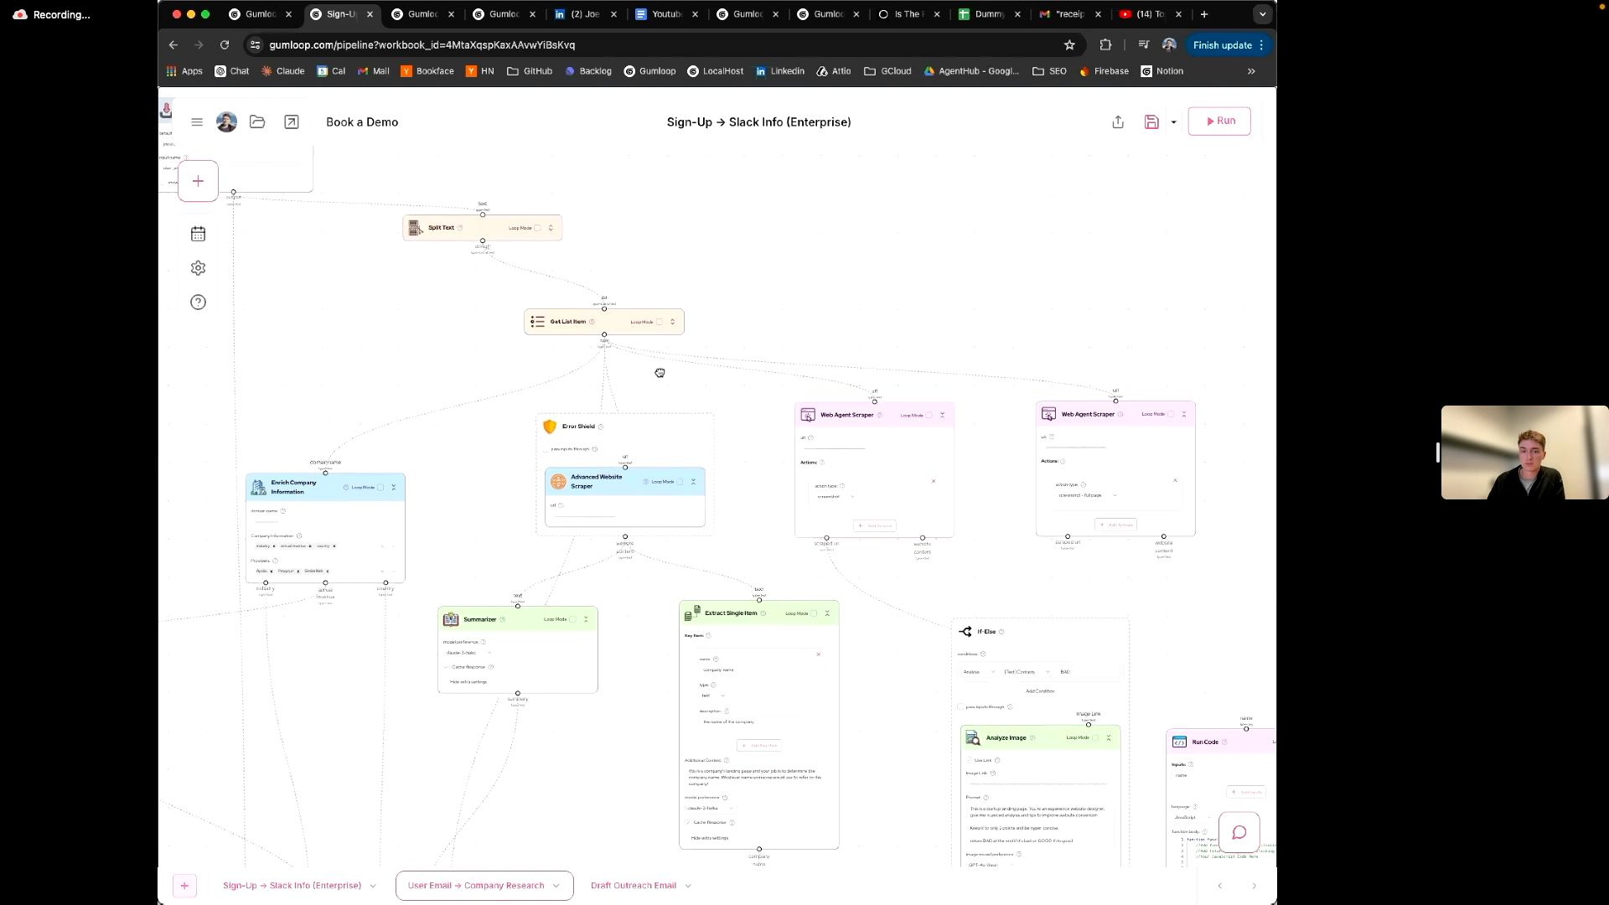
Task: Collapse the Summarizer node
Action: click(x=586, y=619)
